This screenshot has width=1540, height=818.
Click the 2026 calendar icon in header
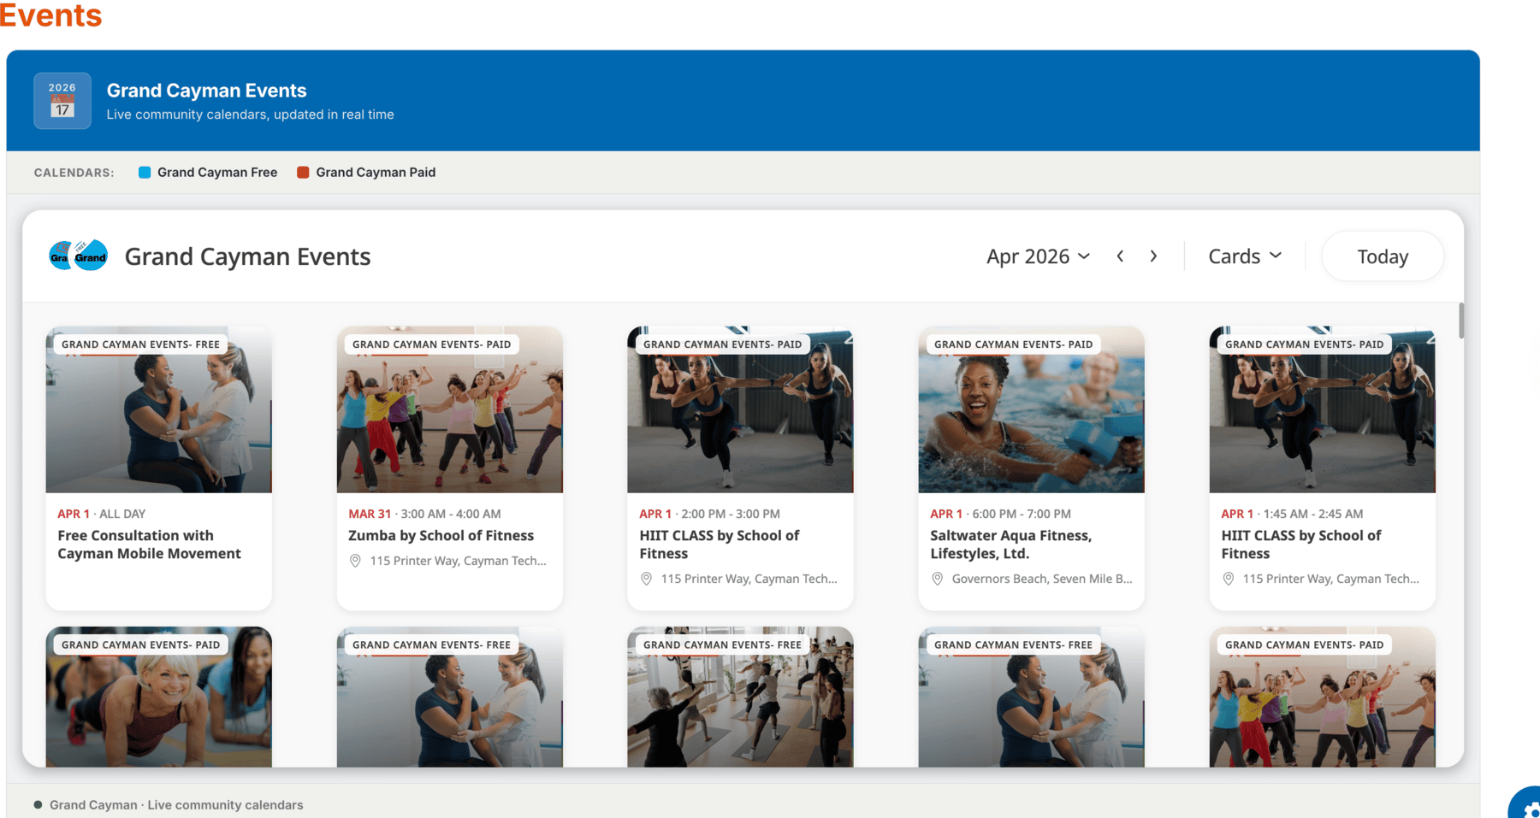pyautogui.click(x=62, y=101)
